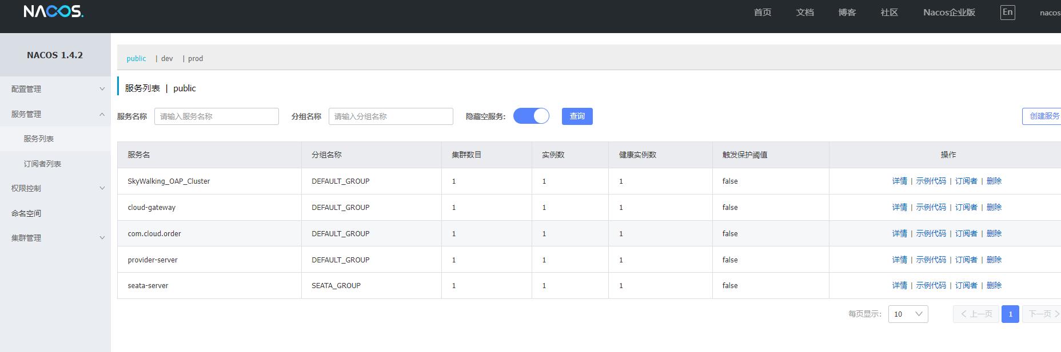Select page 1 in pagination

coord(1010,314)
